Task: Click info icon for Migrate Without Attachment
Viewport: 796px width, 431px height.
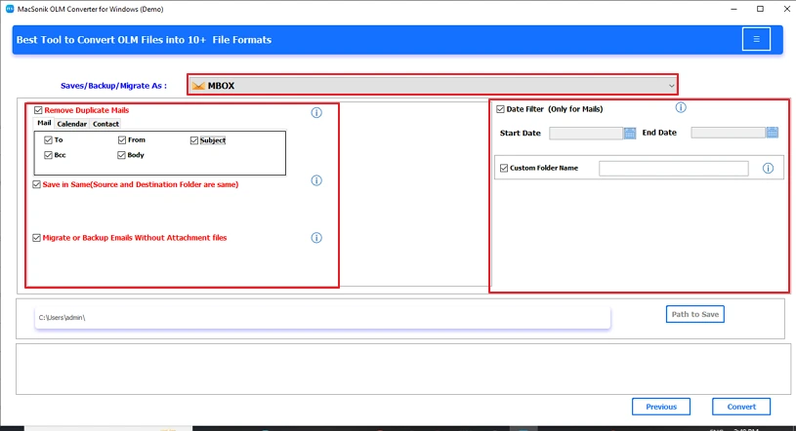Action: (316, 238)
